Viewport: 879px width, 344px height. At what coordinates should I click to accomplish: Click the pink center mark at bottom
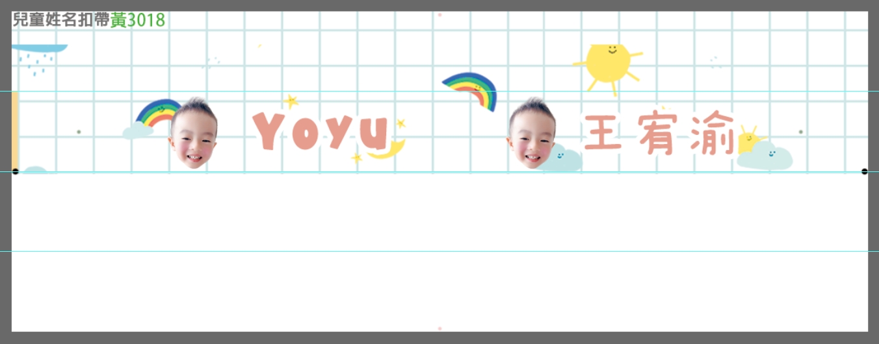click(x=439, y=328)
